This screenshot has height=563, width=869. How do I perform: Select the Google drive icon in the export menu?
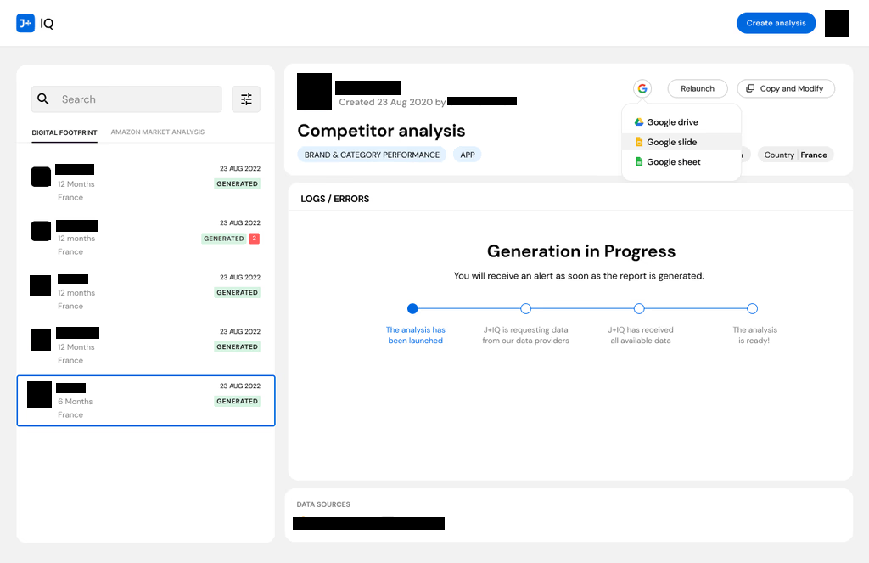639,121
